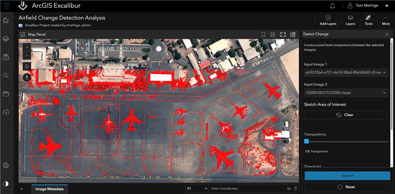
Task: Zoom out on the map
Action: [x=27, y=55]
